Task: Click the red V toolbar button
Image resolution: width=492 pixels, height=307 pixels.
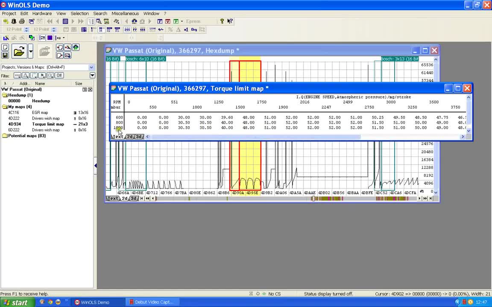Action: click(x=167, y=21)
